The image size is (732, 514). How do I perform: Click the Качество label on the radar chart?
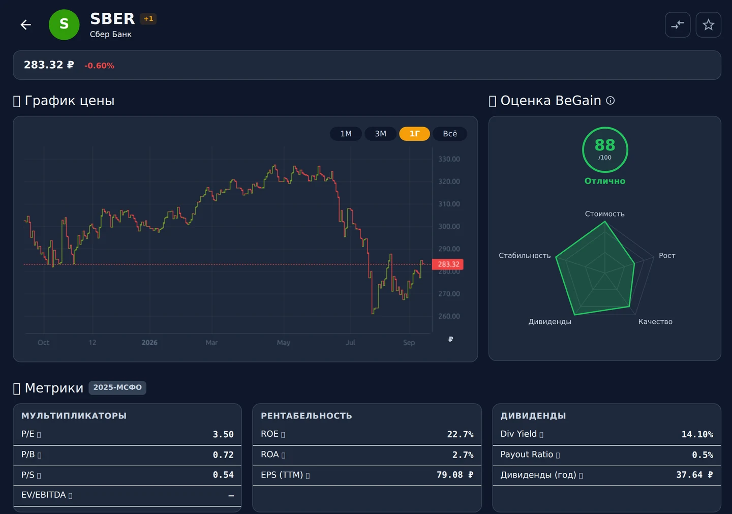coord(655,322)
